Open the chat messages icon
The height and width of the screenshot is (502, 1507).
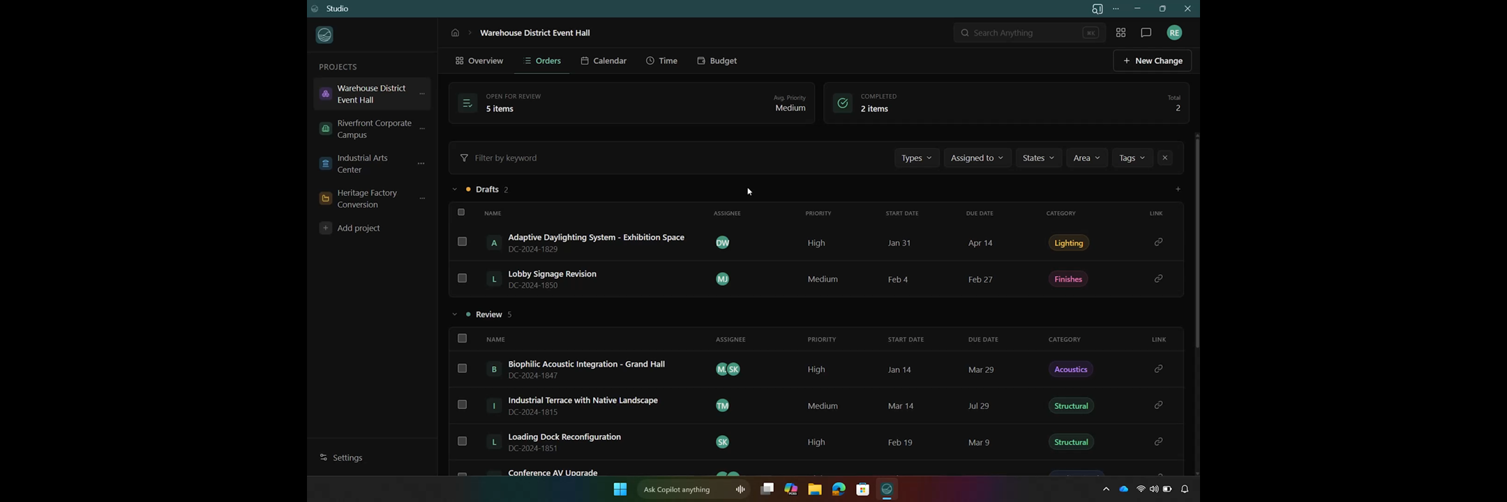click(x=1146, y=33)
